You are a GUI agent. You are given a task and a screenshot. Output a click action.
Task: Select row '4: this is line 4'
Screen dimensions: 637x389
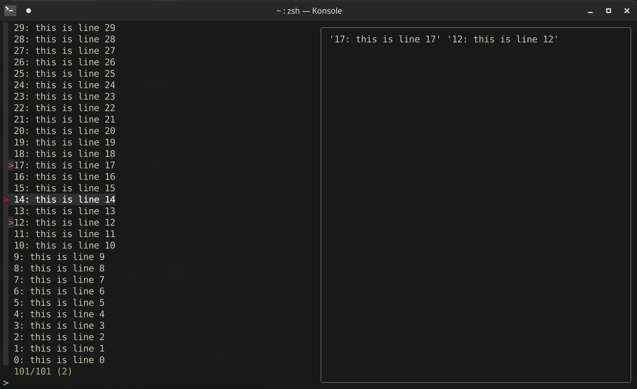(59, 314)
